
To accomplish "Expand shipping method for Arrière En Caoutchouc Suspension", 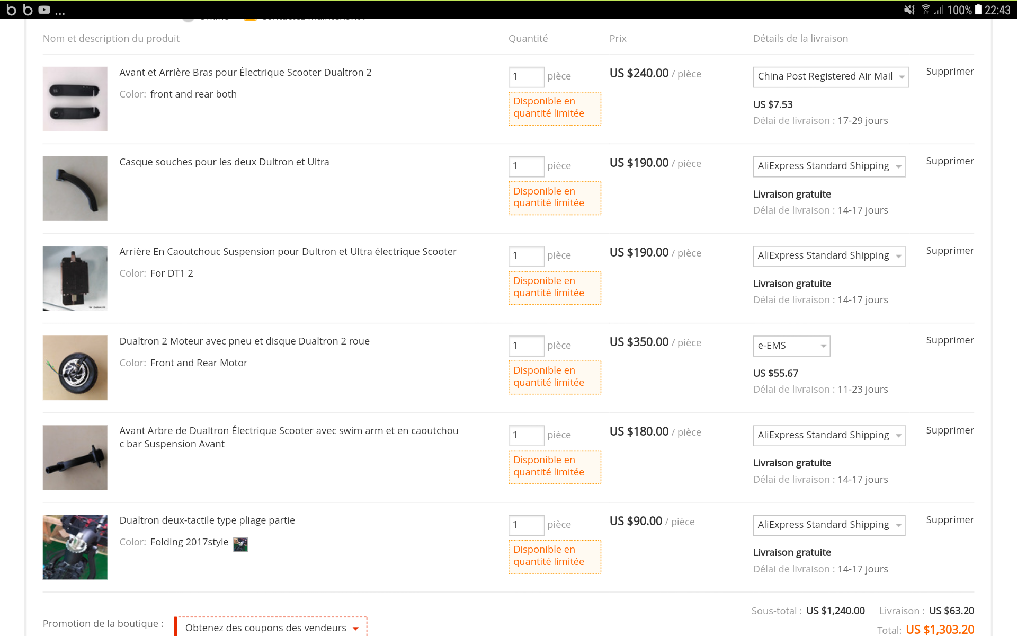I will coord(829,256).
